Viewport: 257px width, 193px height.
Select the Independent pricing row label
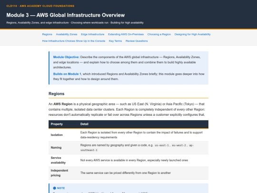tap(59, 173)
